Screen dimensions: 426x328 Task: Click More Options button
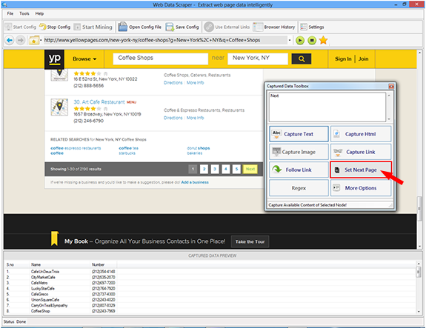(361, 188)
